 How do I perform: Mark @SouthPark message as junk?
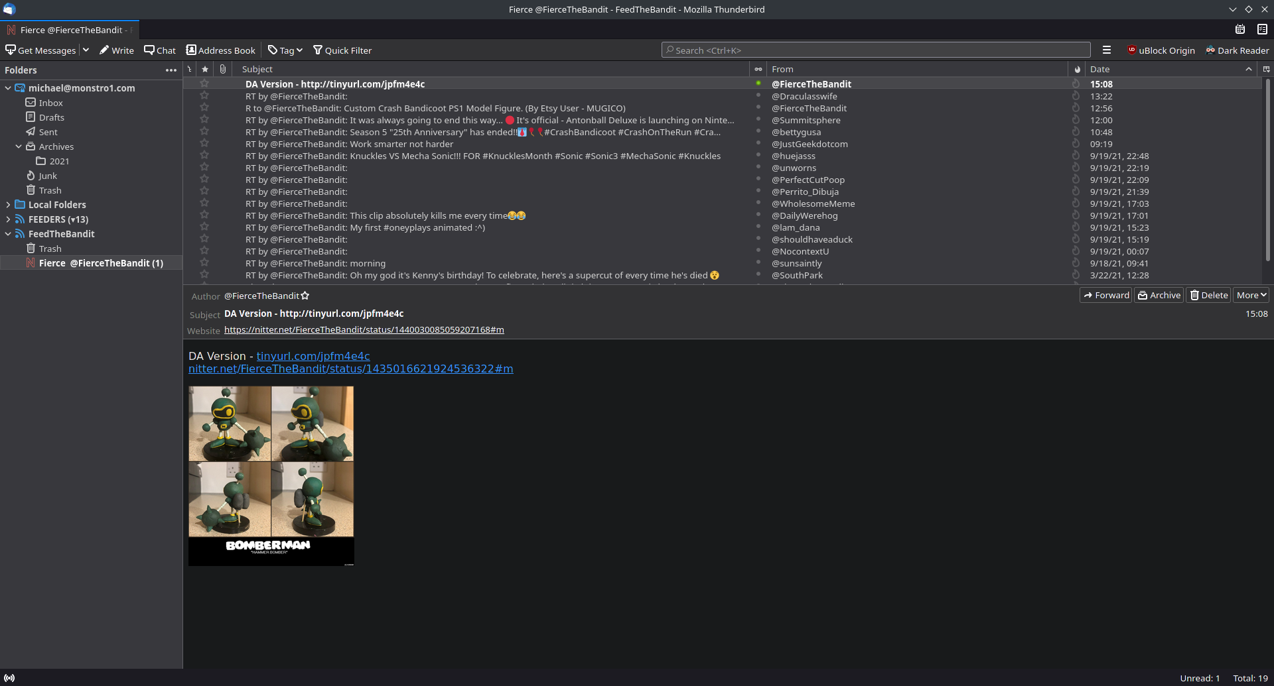[1076, 274]
